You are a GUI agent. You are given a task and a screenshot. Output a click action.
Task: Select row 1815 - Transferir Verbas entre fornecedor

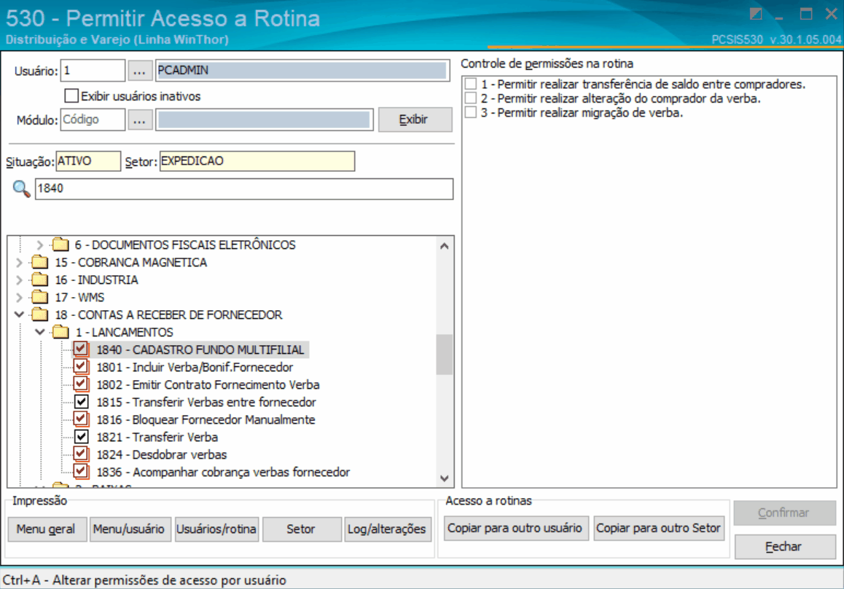(x=206, y=402)
